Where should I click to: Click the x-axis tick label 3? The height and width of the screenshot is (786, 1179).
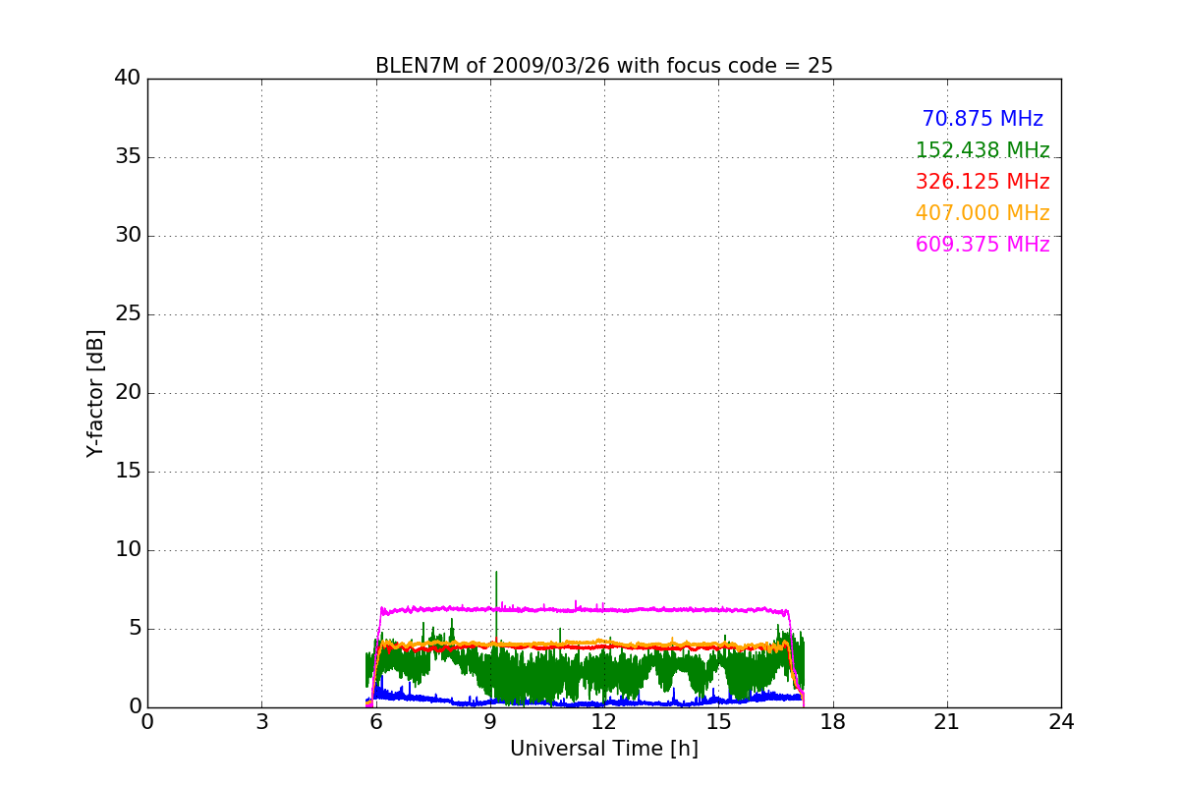click(x=261, y=722)
